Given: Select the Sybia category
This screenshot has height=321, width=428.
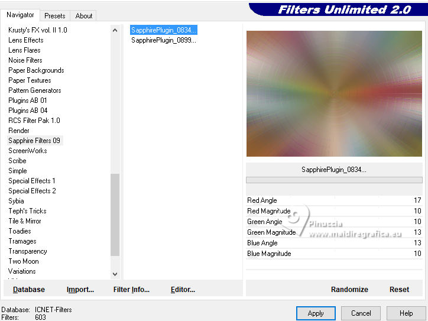Looking at the screenshot, I should (x=16, y=201).
